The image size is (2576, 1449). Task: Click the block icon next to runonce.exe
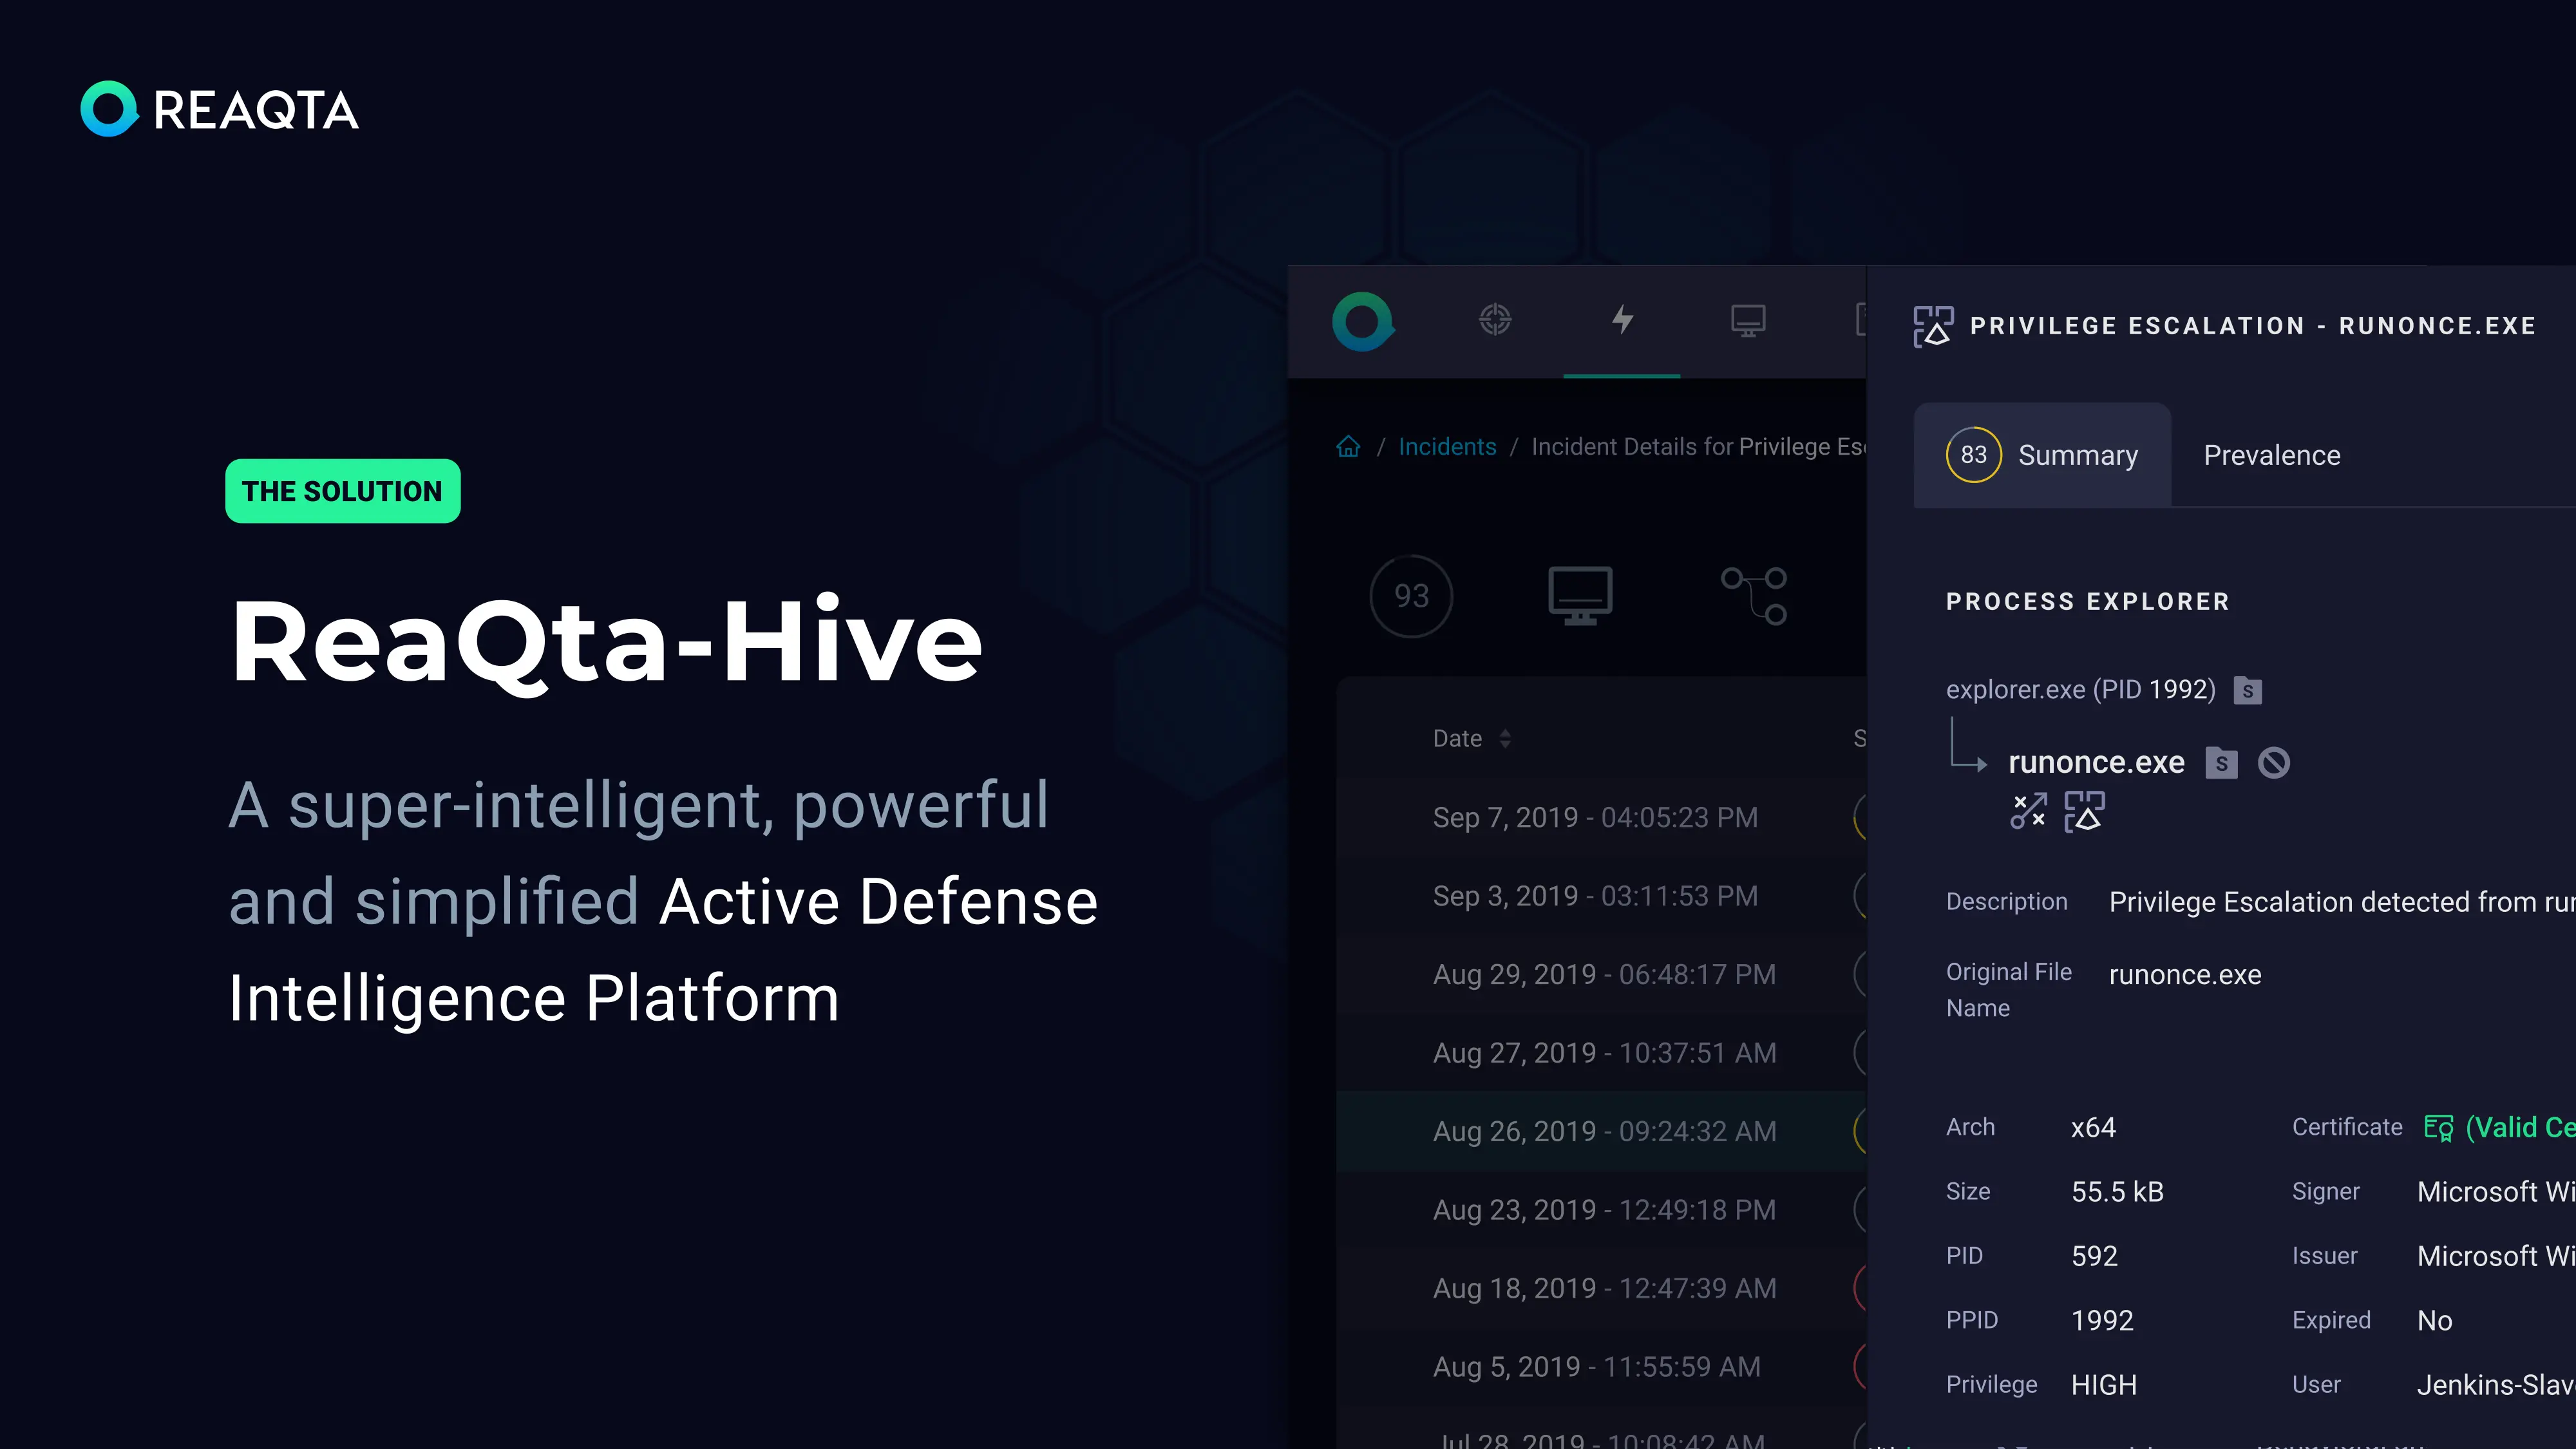pos(2273,763)
